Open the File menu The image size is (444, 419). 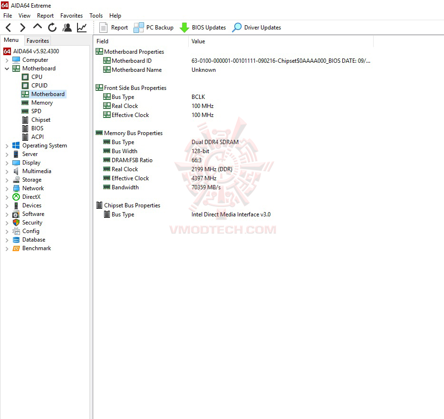click(8, 16)
